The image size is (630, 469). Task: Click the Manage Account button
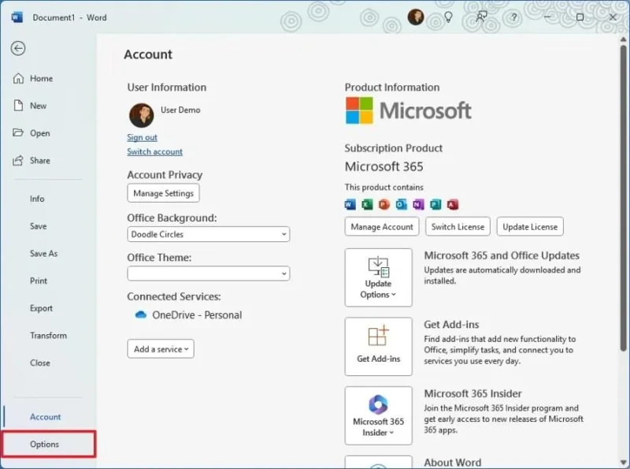382,226
